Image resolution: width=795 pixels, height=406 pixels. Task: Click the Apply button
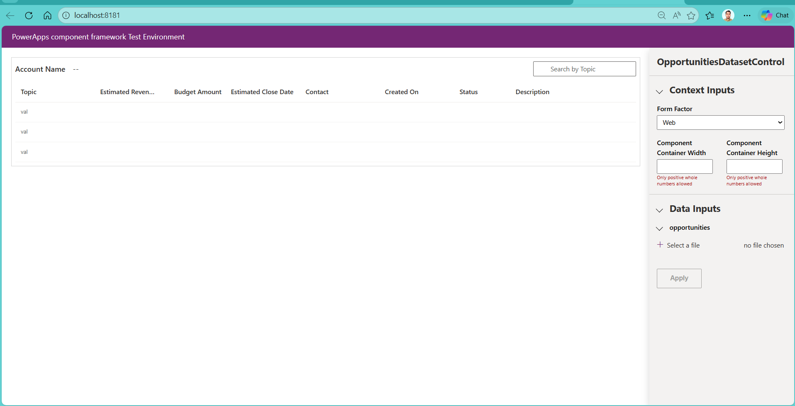coord(679,278)
